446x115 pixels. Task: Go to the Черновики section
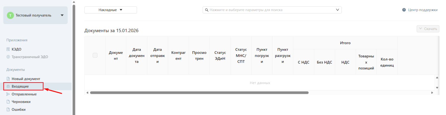click(21, 102)
